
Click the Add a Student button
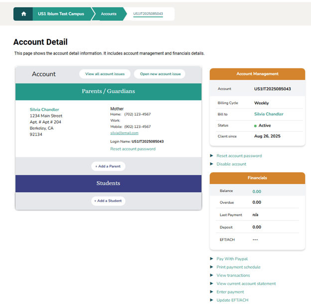pos(108,201)
